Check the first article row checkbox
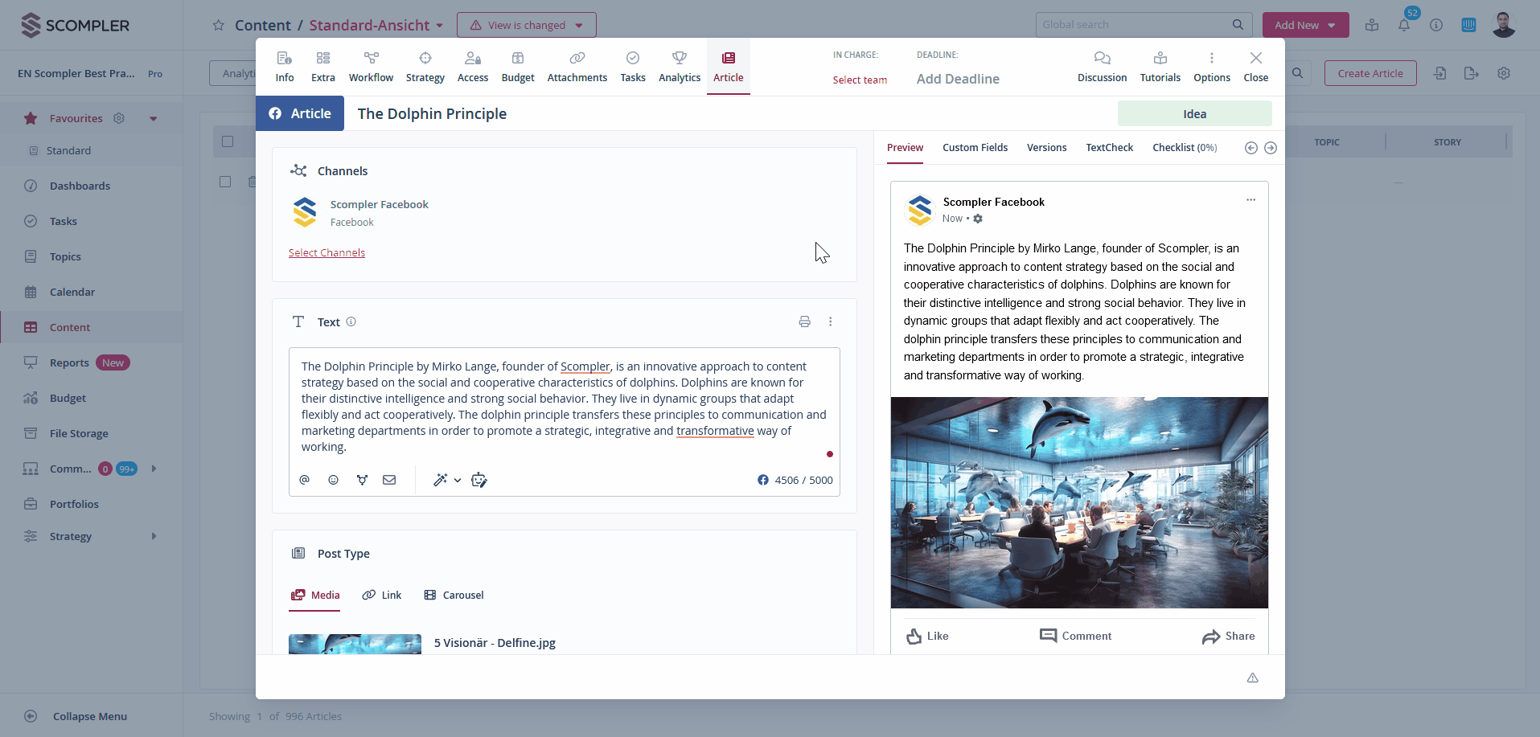 pos(225,182)
